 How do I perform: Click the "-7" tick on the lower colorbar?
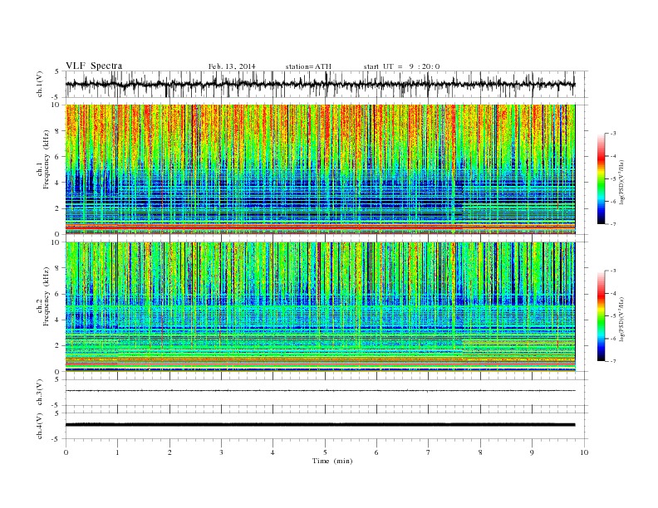(613, 361)
